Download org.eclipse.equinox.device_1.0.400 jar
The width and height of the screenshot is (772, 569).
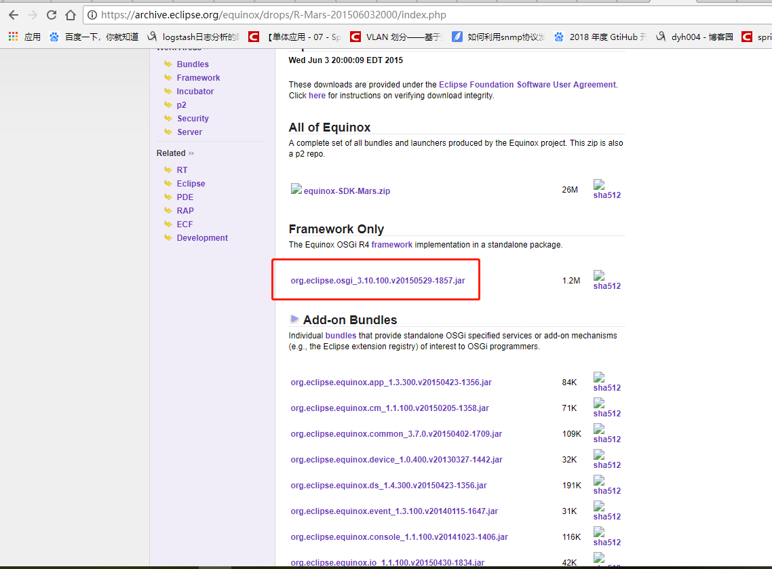pos(396,460)
